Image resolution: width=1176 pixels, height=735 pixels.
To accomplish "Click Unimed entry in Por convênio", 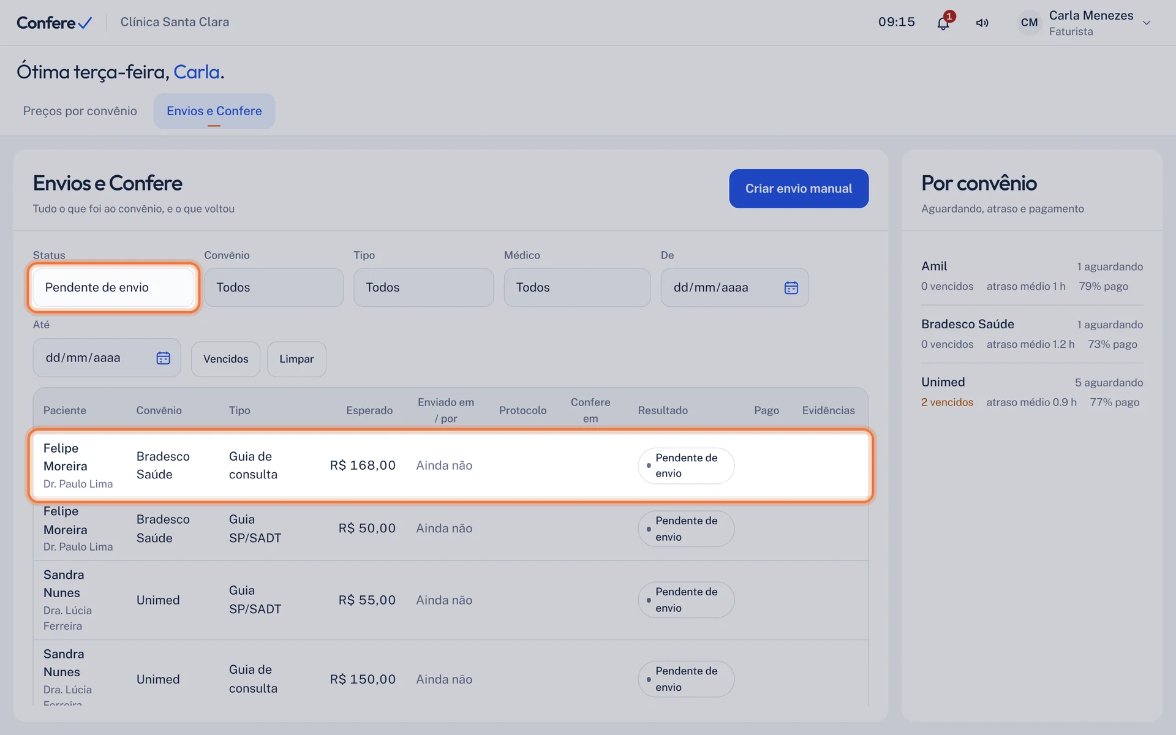I will (x=1032, y=392).
